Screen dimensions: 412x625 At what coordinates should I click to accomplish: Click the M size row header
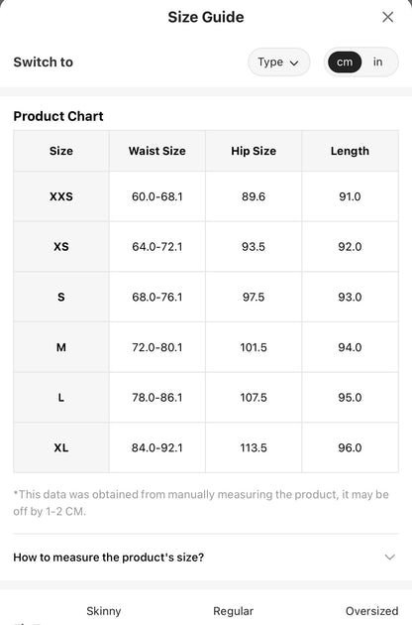pyautogui.click(x=61, y=347)
